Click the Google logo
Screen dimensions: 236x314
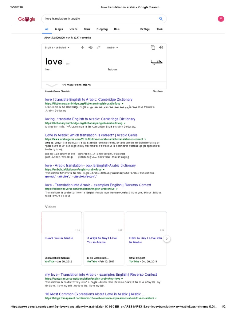tap(26, 19)
